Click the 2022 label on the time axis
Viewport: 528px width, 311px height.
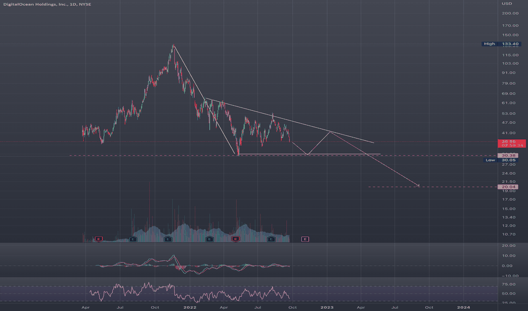pyautogui.click(x=190, y=307)
